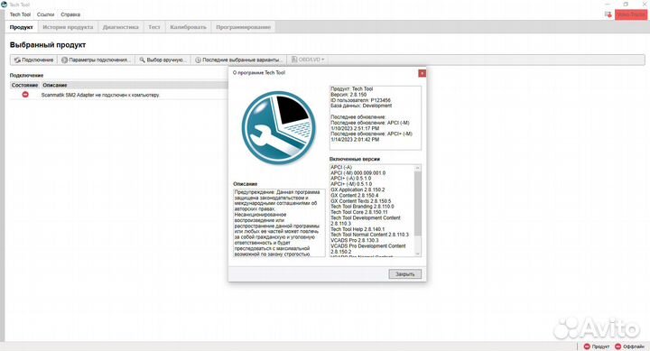
Task: Click 'Tech Tool Branding 2.8.110.0' entry
Action: (362, 207)
